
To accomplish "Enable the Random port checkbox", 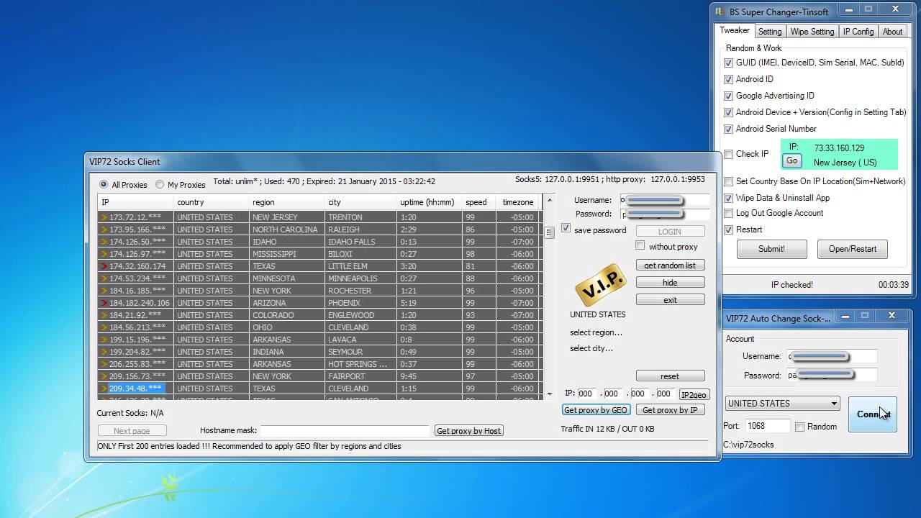I will click(x=799, y=427).
